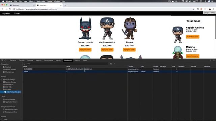Select IndexedDB in the Storage section
This screenshot has width=216, height=121.
9,84
